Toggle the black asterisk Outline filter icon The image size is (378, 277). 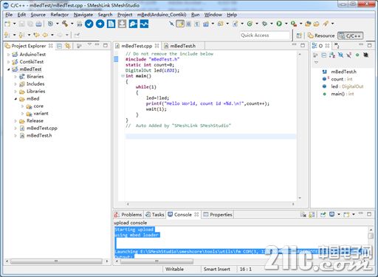click(x=366, y=55)
